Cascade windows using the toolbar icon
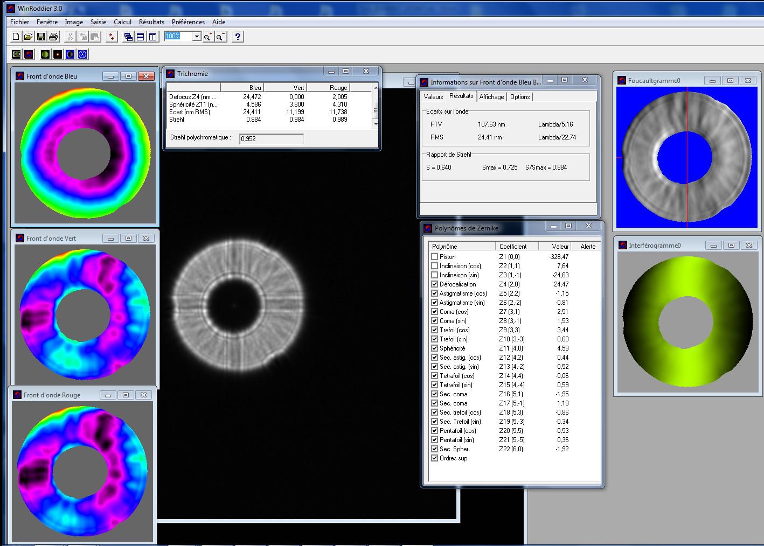 coord(128,37)
